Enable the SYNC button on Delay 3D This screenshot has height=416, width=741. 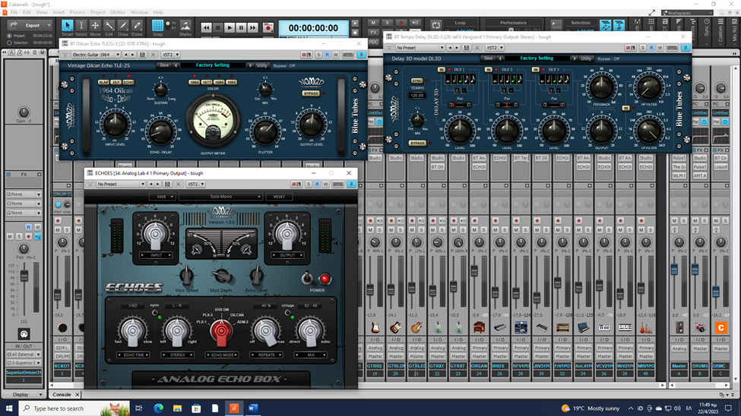click(x=416, y=80)
